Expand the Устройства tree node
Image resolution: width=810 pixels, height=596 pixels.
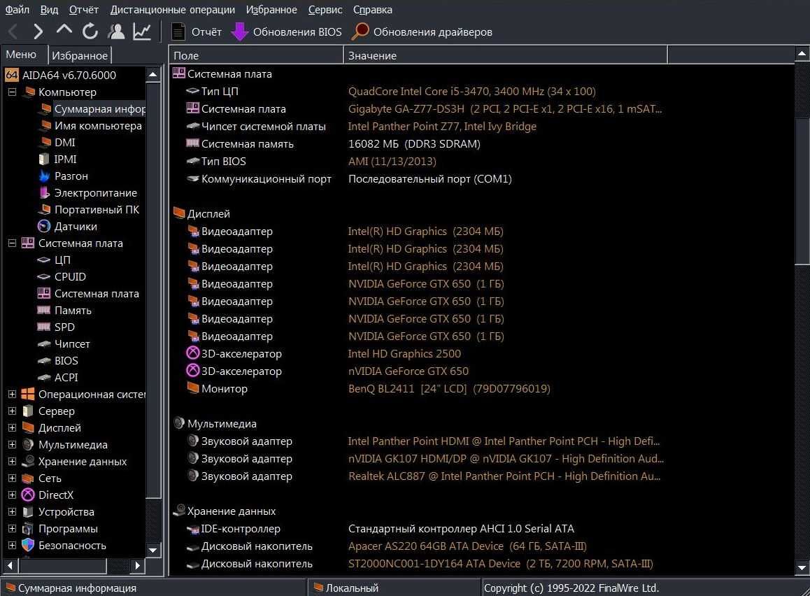(12, 512)
